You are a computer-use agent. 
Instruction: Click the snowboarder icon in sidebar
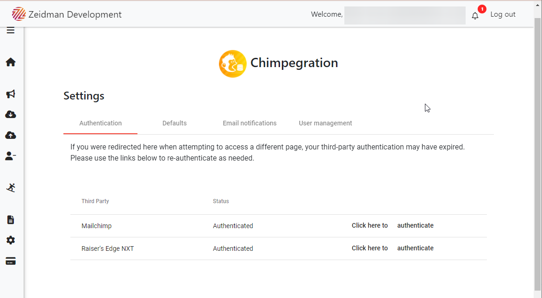[11, 188]
